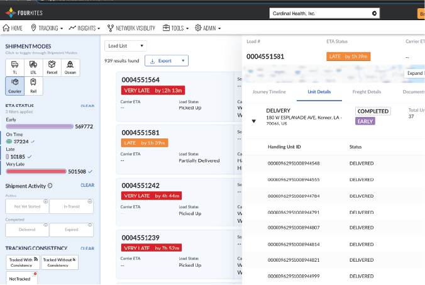Toggle the Delivered shipment activity filter
The image size is (425, 285).
pyautogui.click(x=26, y=230)
